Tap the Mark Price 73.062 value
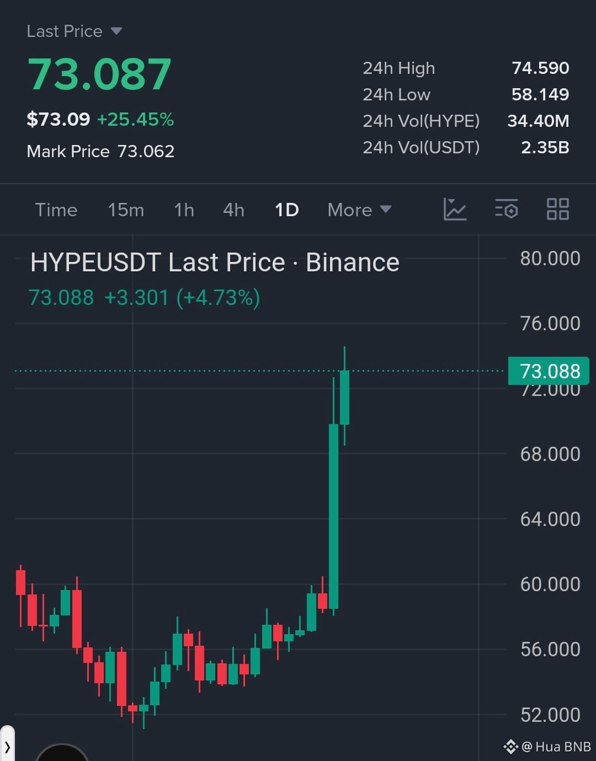 tap(146, 151)
